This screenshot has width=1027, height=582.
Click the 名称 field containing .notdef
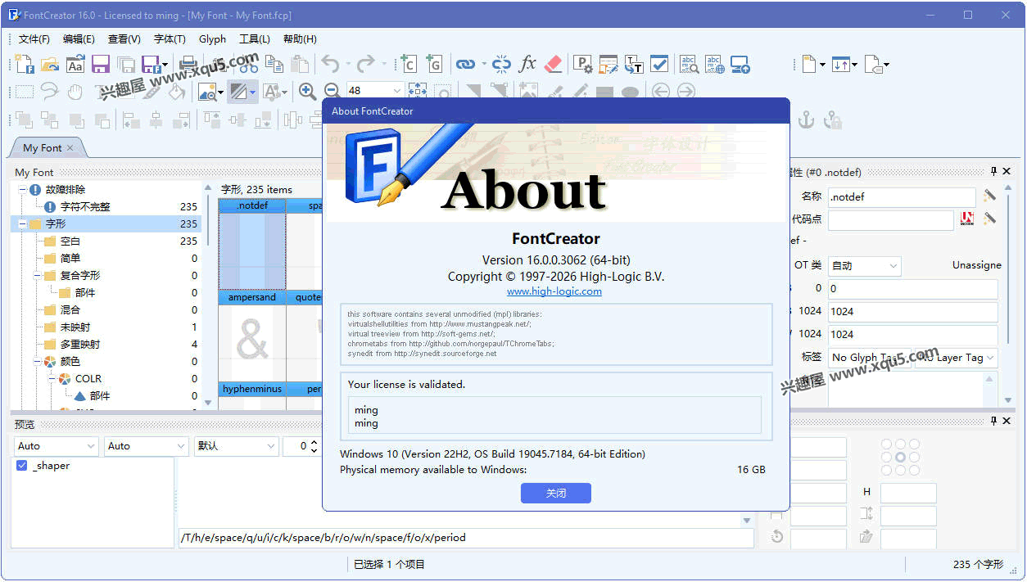tap(902, 196)
